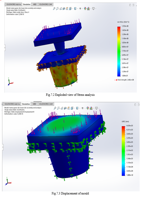Click the panel expand handle beside the stress plot
This screenshot has height=197, width=146.
pos(5,48)
